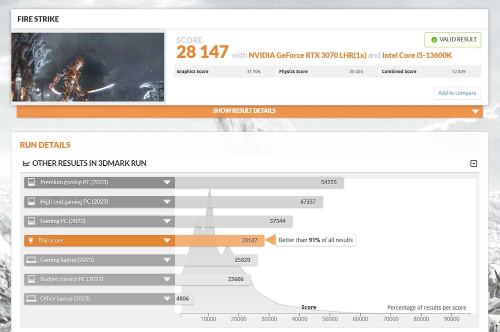Click the collapse icon beside Other Results heading
Viewport: 500px width, 332px height.
click(473, 164)
